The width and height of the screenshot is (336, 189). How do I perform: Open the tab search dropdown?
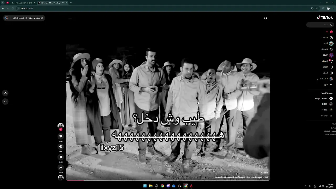pos(3,3)
